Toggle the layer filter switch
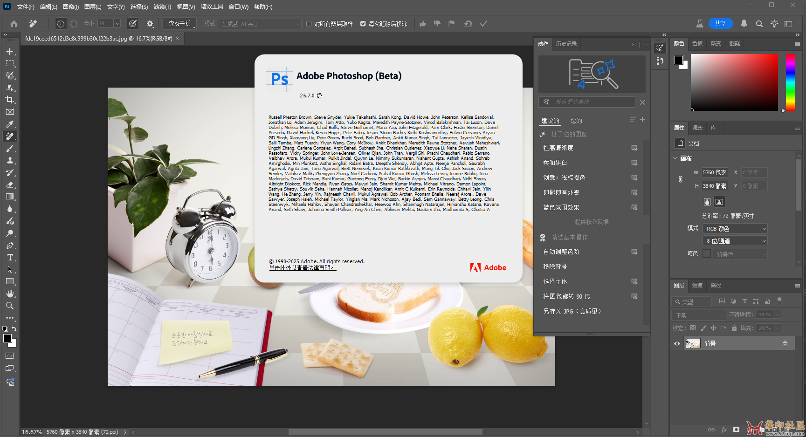806x437 pixels. pos(779,300)
